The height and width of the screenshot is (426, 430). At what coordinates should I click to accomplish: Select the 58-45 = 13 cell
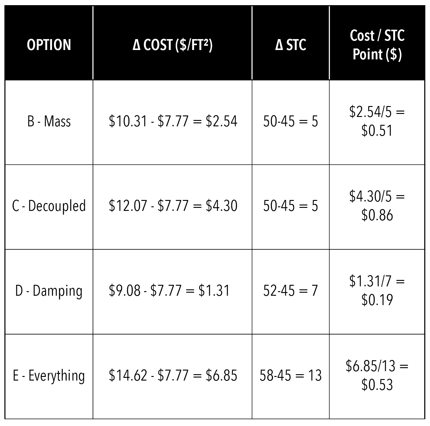click(x=291, y=376)
